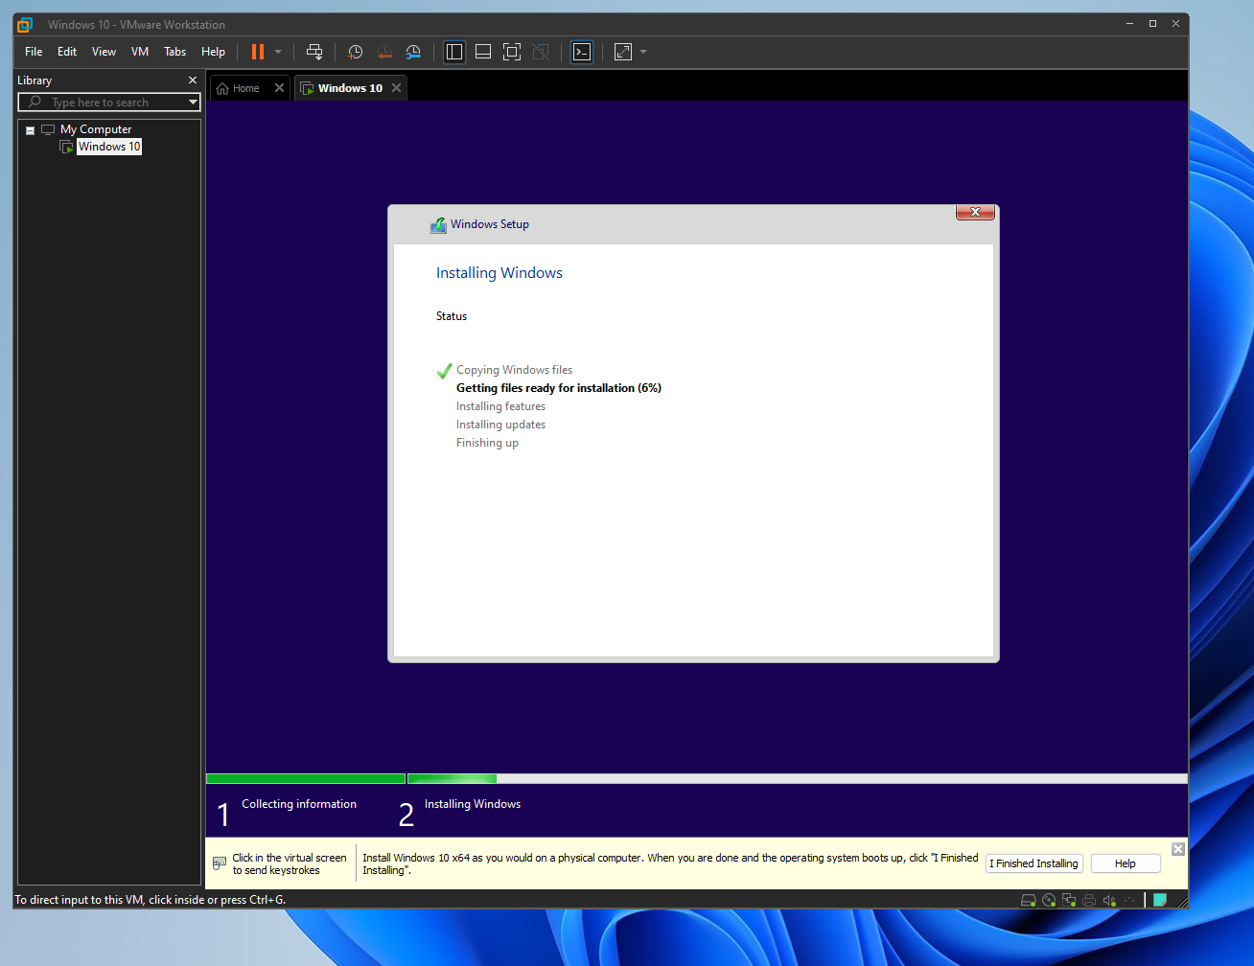1254x966 pixels.
Task: Open the VM menu
Action: [140, 52]
